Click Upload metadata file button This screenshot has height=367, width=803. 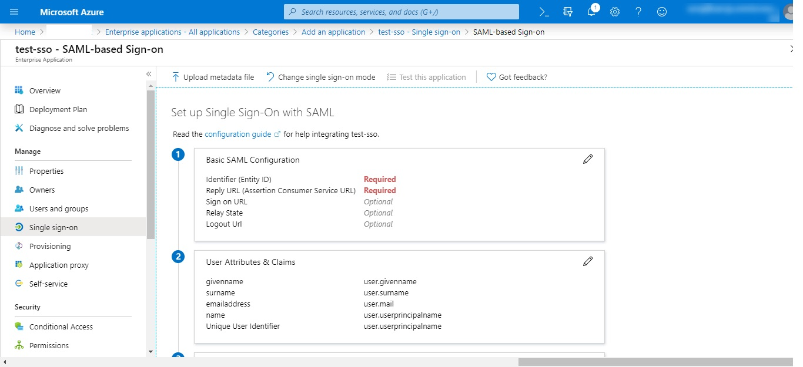pos(213,77)
